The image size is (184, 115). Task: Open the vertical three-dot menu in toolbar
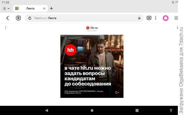(x=155, y=18)
